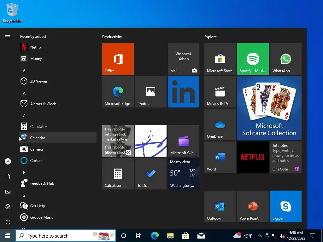Open the Spotify tile

coord(253,59)
